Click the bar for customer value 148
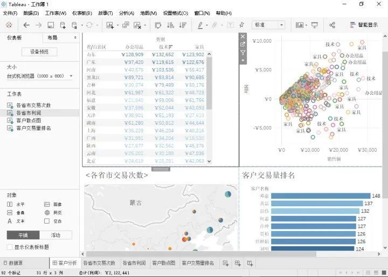Viewport: 388px width, 277px height. (x=321, y=196)
